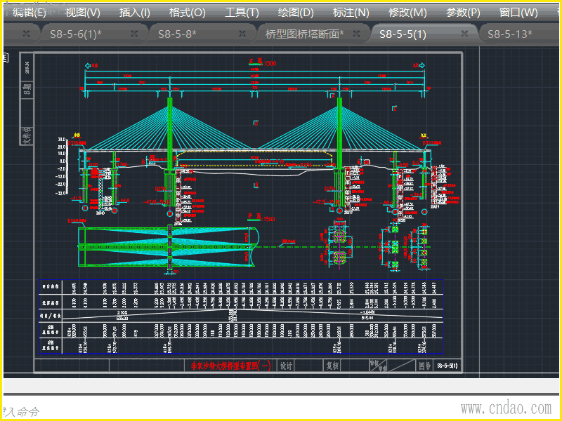
Task: Open the 工具(T) menu
Action: click(242, 13)
